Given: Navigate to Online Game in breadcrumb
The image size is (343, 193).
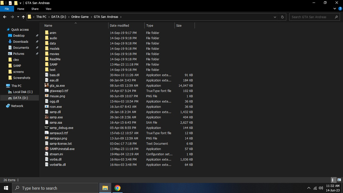Looking at the screenshot, I should (80, 17).
